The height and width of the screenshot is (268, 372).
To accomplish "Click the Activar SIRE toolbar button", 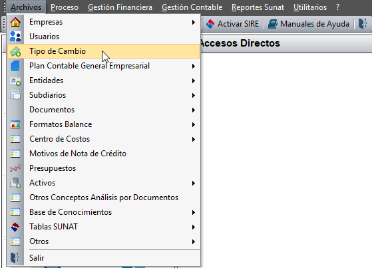I will tap(232, 24).
